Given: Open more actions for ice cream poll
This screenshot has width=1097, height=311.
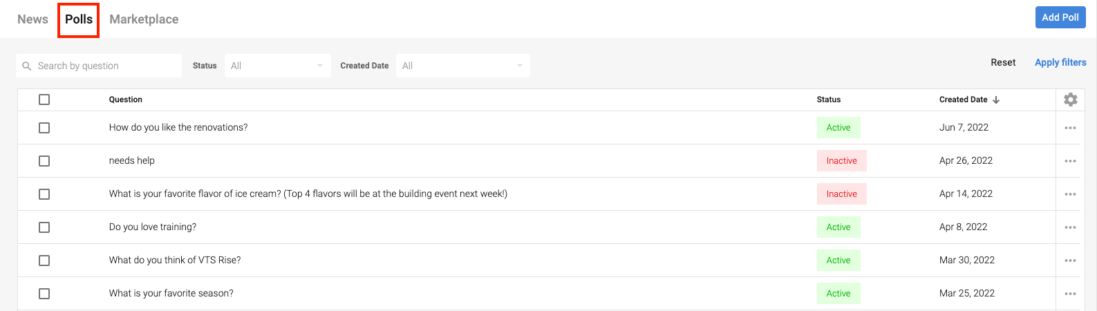Looking at the screenshot, I should coord(1070,194).
